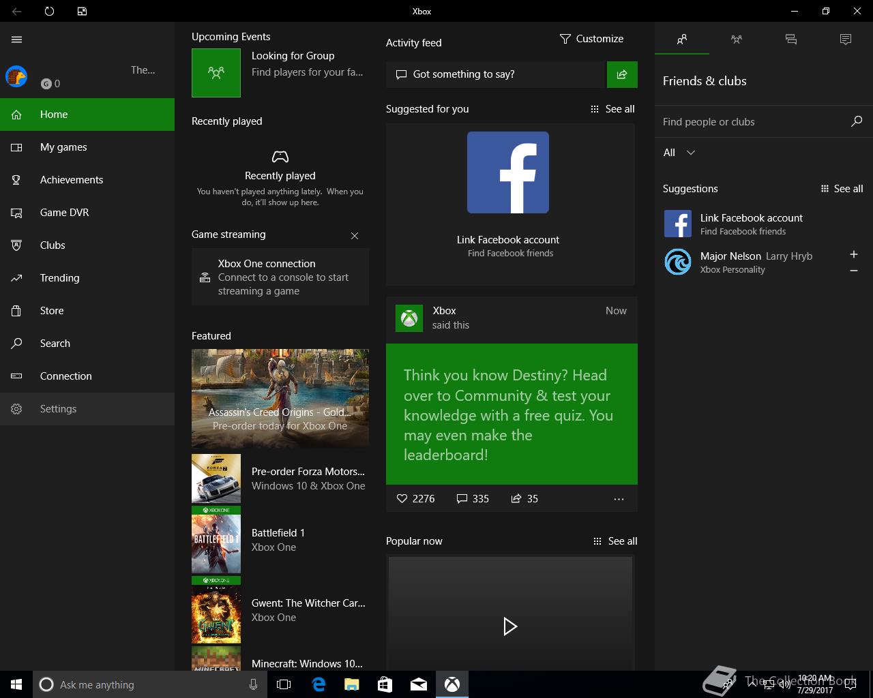Screen dimensions: 873x698
Task: Open Major Nelson profile avatar
Action: (678, 262)
